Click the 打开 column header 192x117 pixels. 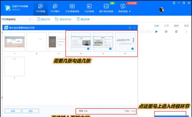pyautogui.click(x=166, y=26)
